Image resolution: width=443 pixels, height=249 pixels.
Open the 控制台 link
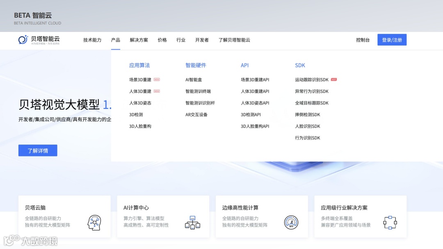tap(363, 40)
